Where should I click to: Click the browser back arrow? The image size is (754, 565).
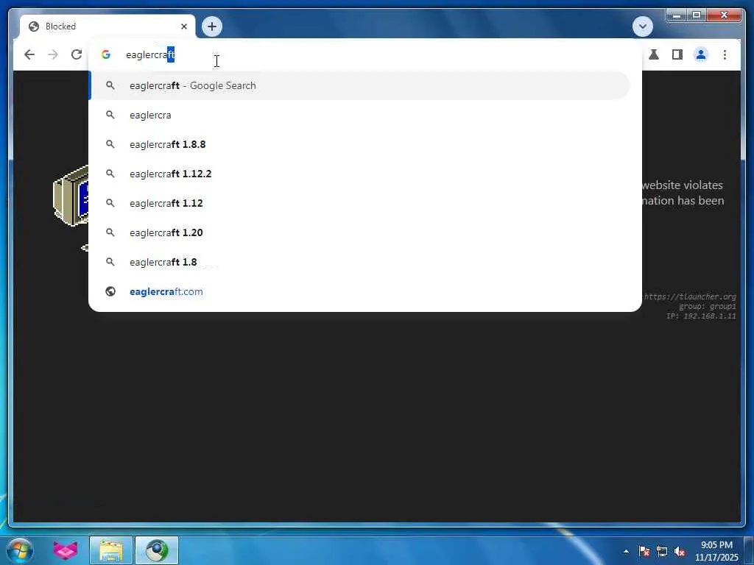(x=29, y=54)
